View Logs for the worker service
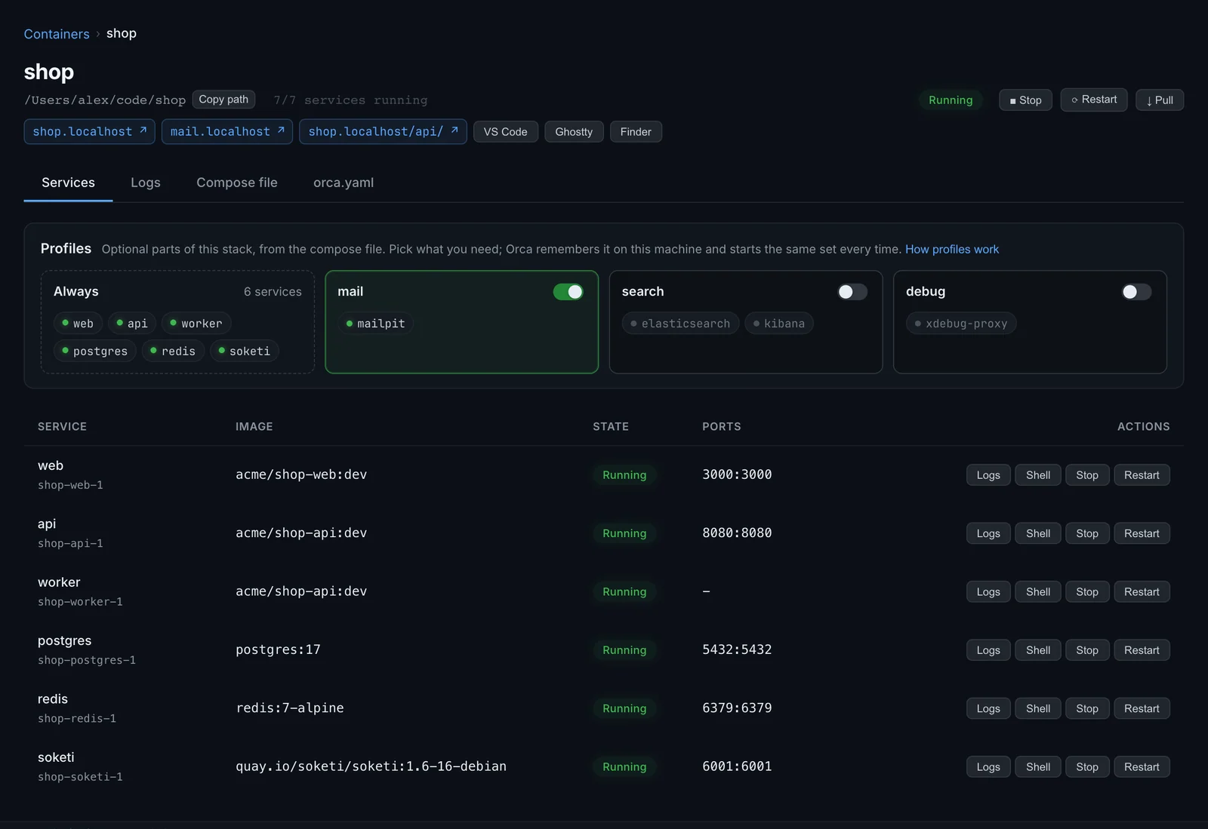 click(988, 592)
